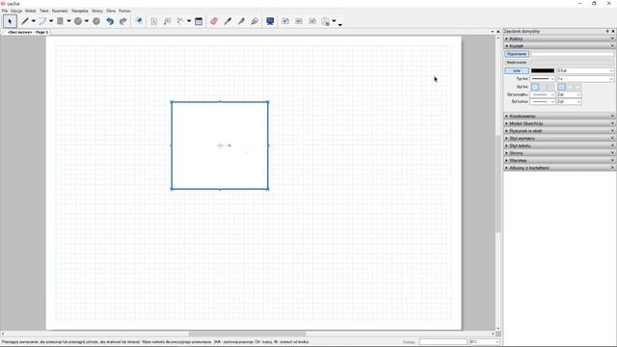Screen dimensions: 617x347
Task: Pin the default tray panel
Action: [607, 31]
